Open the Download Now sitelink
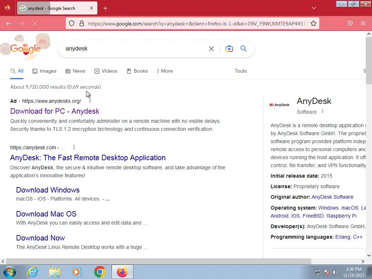 pos(40,238)
